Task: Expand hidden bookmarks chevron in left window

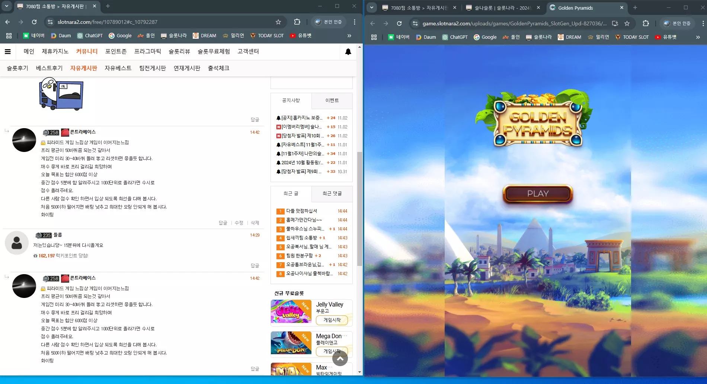Action: (349, 36)
